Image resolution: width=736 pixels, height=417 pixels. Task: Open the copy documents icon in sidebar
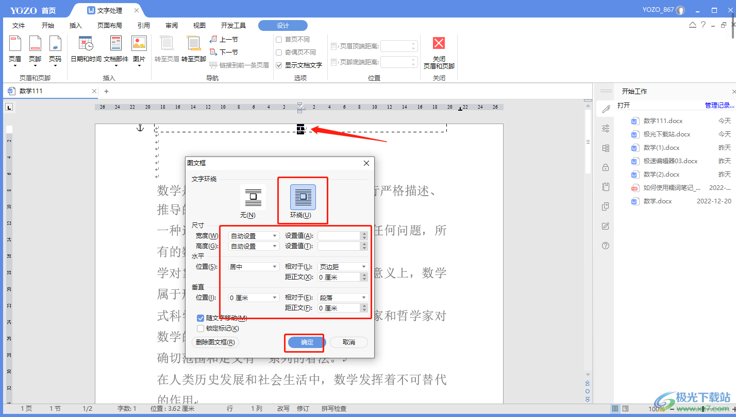click(x=606, y=206)
